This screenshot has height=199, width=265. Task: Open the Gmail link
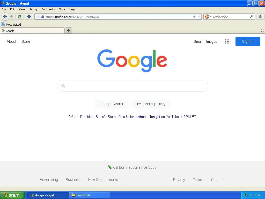(198, 42)
